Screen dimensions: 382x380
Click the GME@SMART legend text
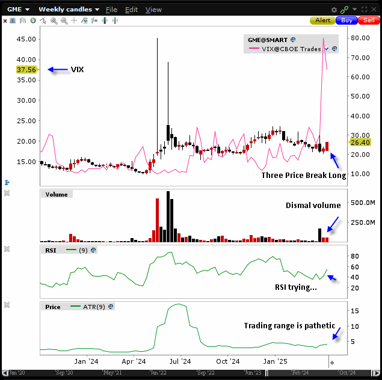[268, 40]
